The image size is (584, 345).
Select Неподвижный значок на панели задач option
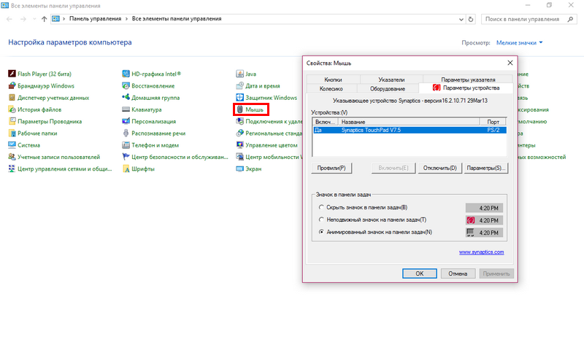point(323,220)
